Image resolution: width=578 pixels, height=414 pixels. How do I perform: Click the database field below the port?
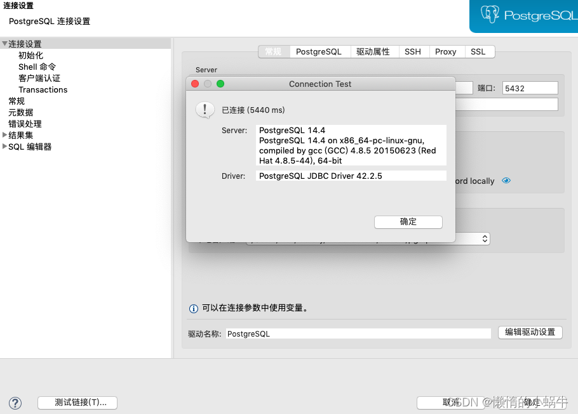click(x=507, y=104)
